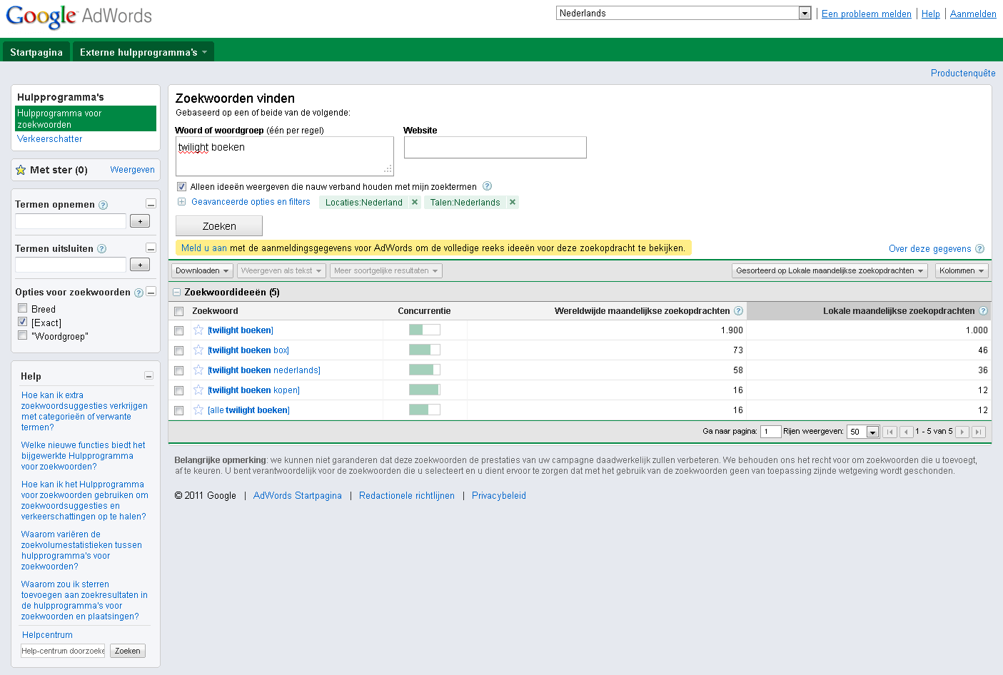
Task: Open the Gesorteerd op sort dropdown
Action: [x=830, y=270]
